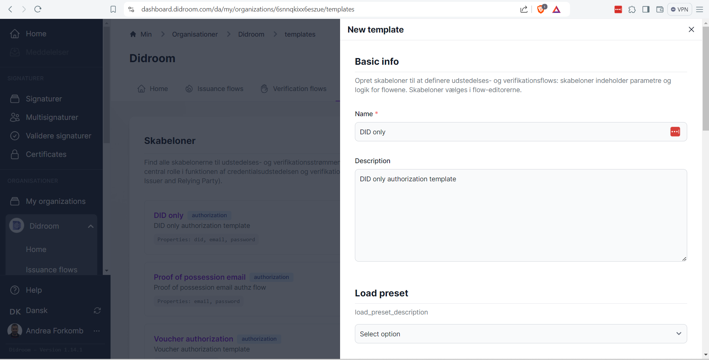Click the language refresh icon beside Dansk
This screenshot has height=360, width=709.
[x=97, y=311]
